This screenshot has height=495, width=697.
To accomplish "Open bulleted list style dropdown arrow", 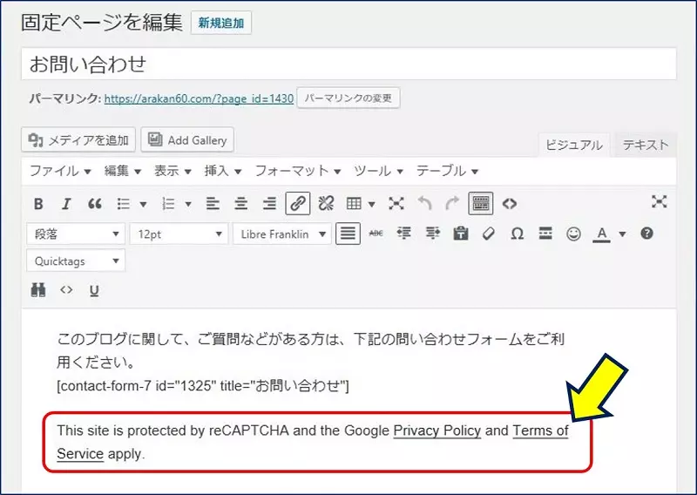I will click(x=143, y=205).
